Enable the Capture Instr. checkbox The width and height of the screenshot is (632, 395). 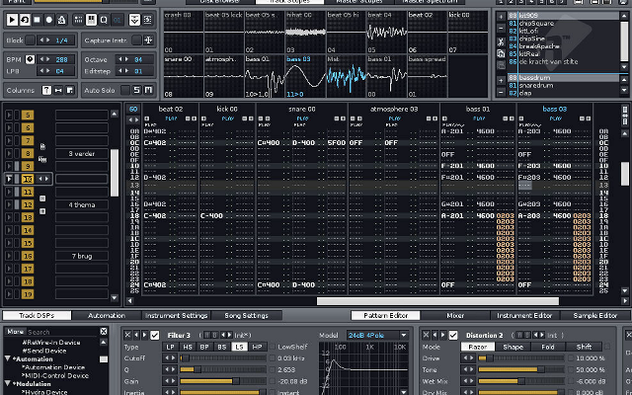137,40
